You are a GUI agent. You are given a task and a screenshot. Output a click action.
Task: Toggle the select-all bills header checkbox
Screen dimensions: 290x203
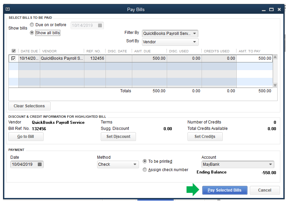tap(13, 51)
